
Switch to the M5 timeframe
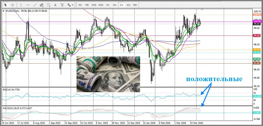pyautogui.click(x=87, y=5)
